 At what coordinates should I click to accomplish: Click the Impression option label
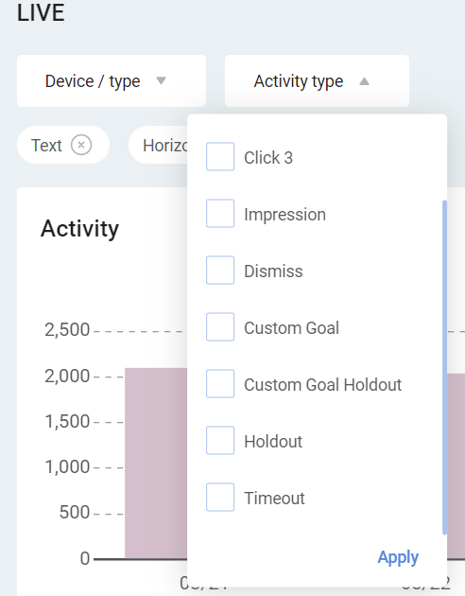(x=285, y=215)
